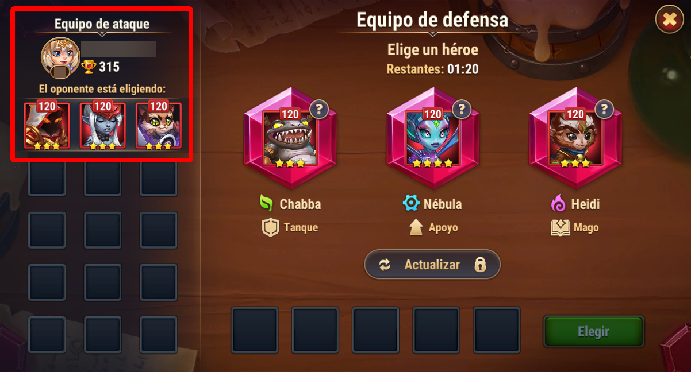Screen dimensions: 691x372
Task: Click the Tanque shield role icon
Action: pos(270,228)
